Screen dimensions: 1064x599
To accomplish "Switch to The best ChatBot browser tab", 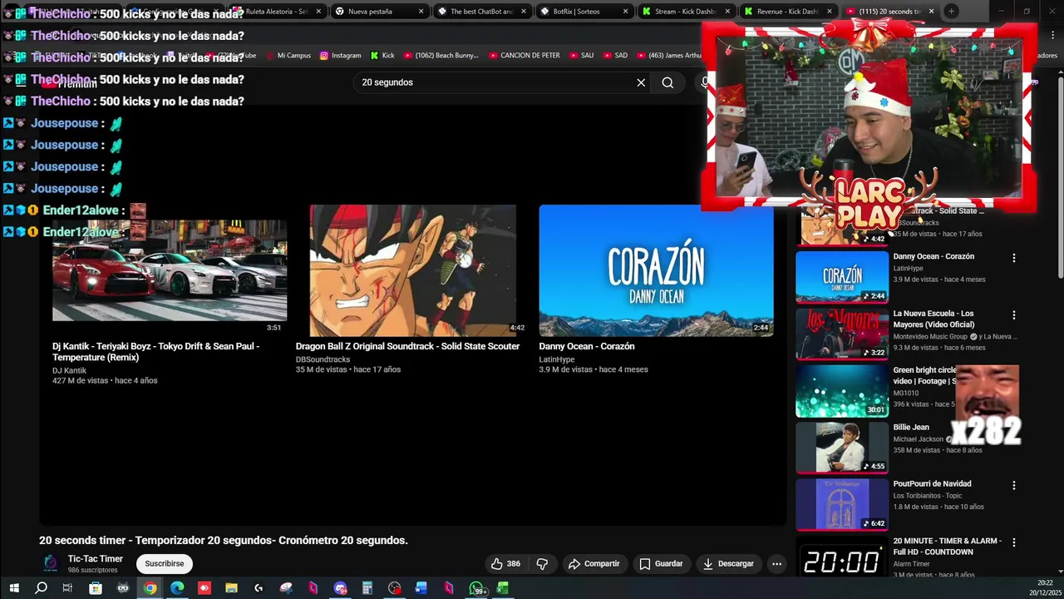I will pos(481,12).
